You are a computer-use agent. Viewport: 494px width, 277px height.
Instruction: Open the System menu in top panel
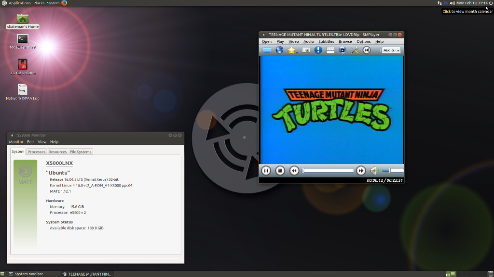[53, 3]
